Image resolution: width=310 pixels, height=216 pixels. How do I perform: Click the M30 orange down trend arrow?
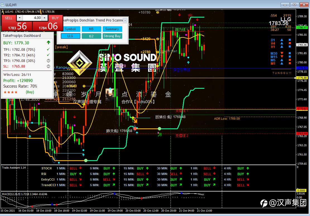pos(282,53)
